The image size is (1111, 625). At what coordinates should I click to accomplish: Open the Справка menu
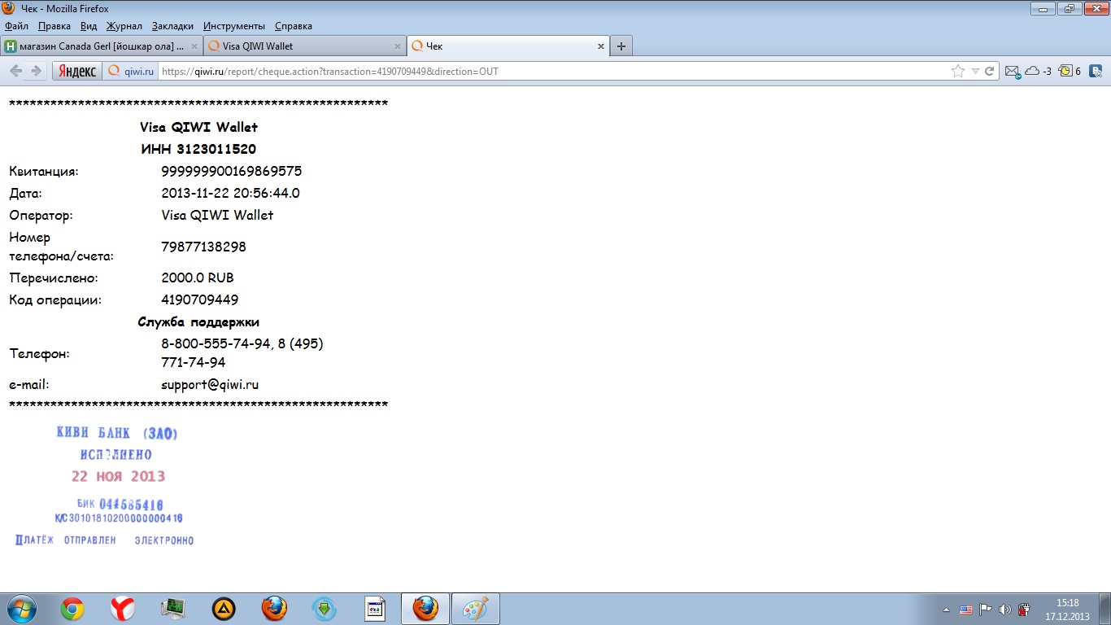(x=294, y=26)
